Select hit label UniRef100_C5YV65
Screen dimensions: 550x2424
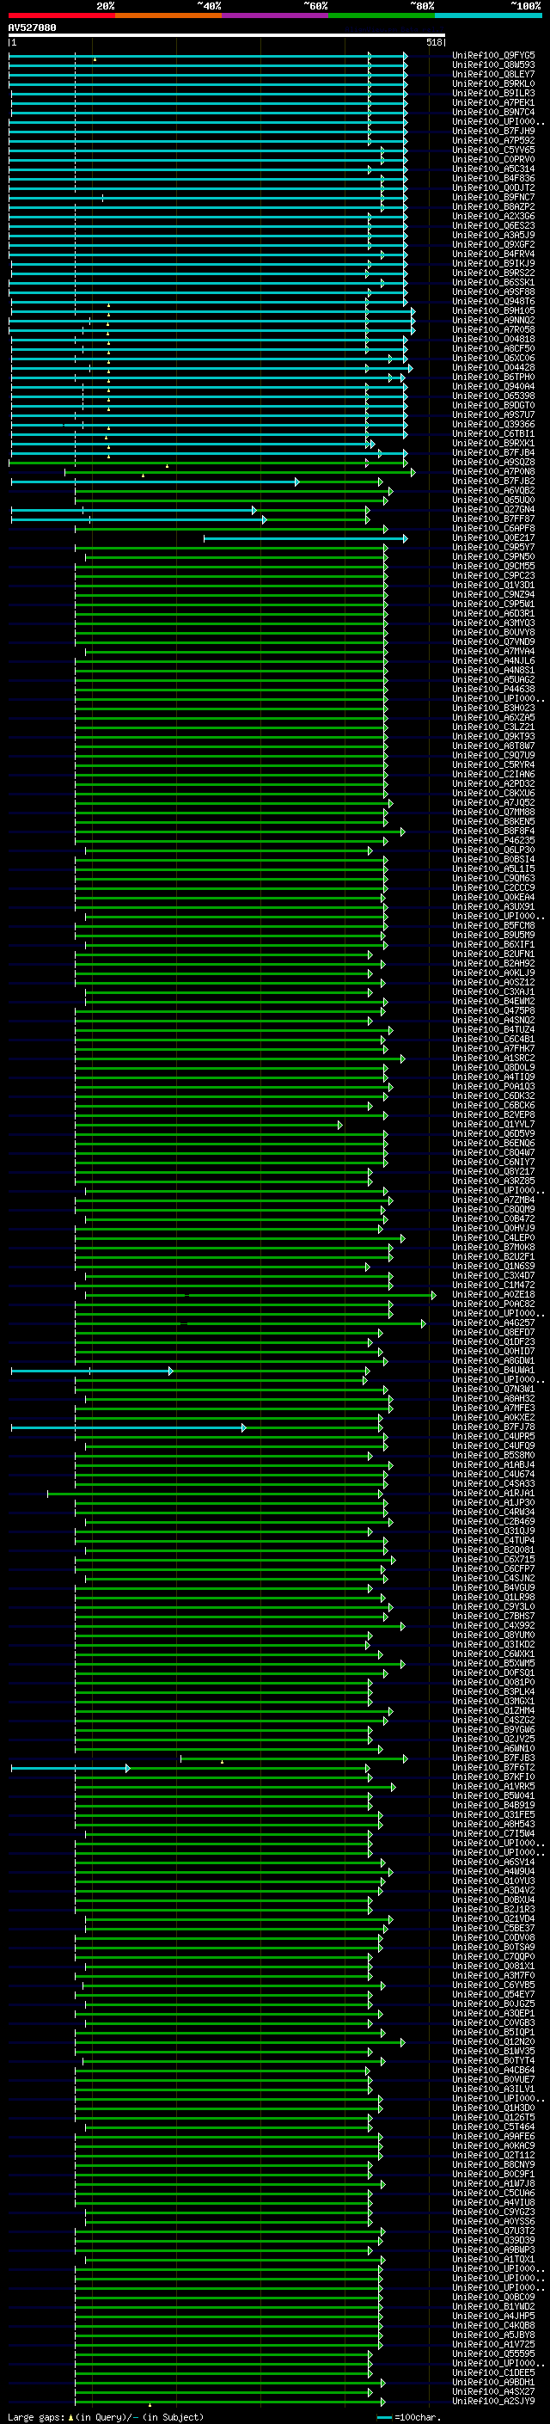[x=493, y=150]
